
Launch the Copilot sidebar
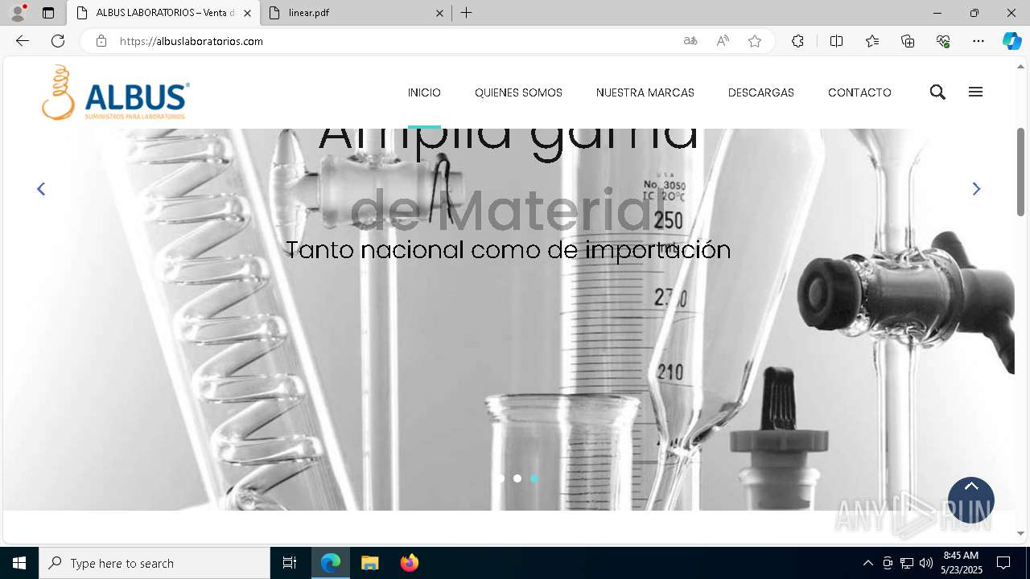click(1011, 41)
